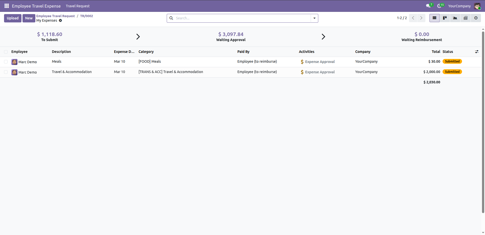Viewport: 485px width, 235px height.
Task: Click the TR/0002 breadcrumb link
Action: coord(86,16)
